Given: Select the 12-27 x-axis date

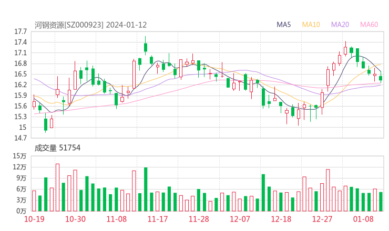Looking at the screenshot, I should [322, 219].
